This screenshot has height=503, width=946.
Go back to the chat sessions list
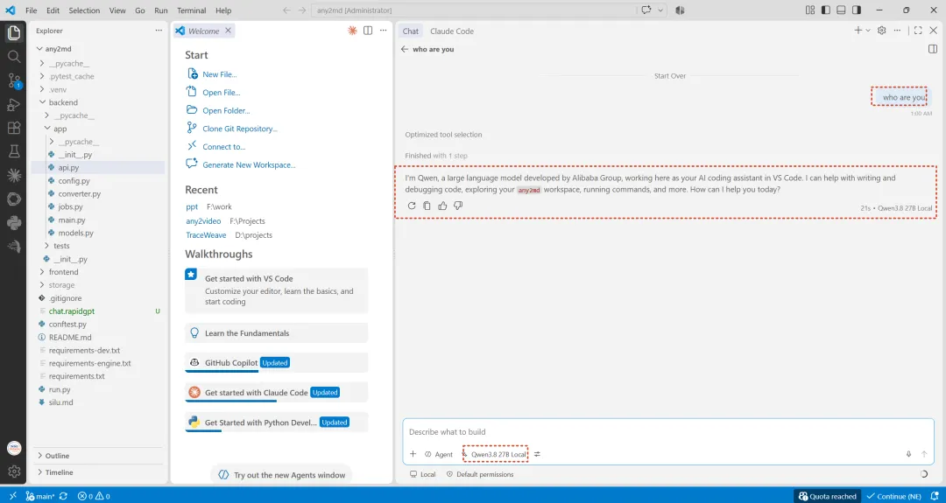pos(404,49)
